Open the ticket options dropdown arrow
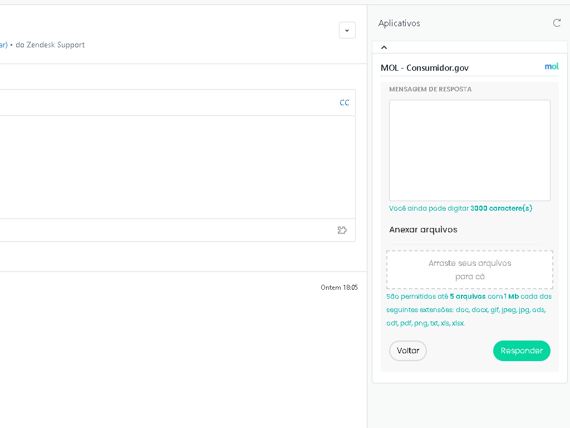 (347, 30)
